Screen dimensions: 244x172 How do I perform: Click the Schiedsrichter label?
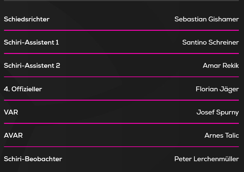click(x=26, y=19)
